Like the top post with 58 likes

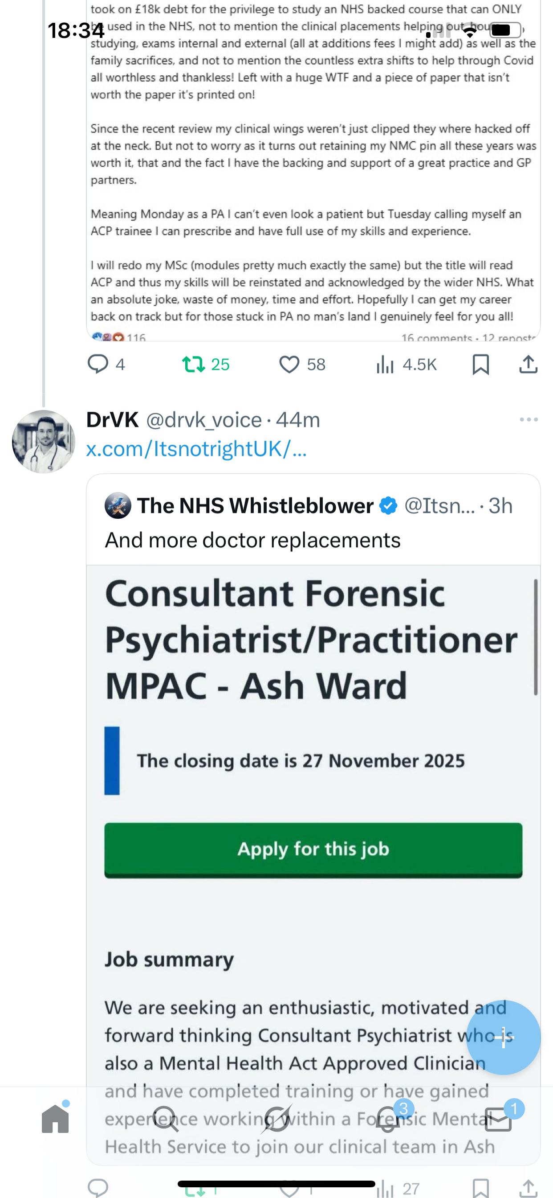[x=289, y=364]
